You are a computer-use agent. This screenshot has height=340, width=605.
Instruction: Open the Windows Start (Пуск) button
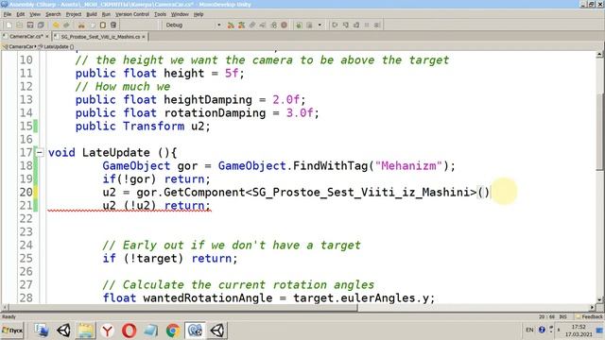pyautogui.click(x=12, y=331)
